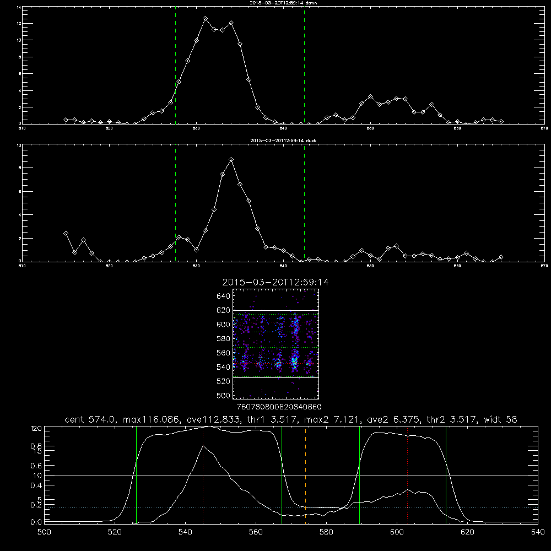
Task: Click the heatmap y-axis label '580'
Action: [224, 339]
